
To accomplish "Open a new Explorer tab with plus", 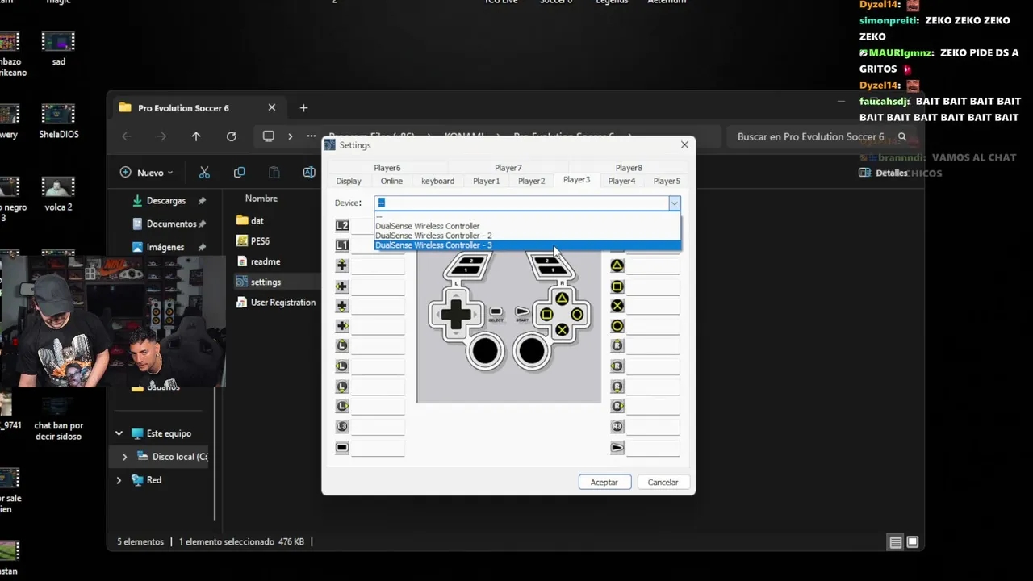I will click(x=303, y=107).
